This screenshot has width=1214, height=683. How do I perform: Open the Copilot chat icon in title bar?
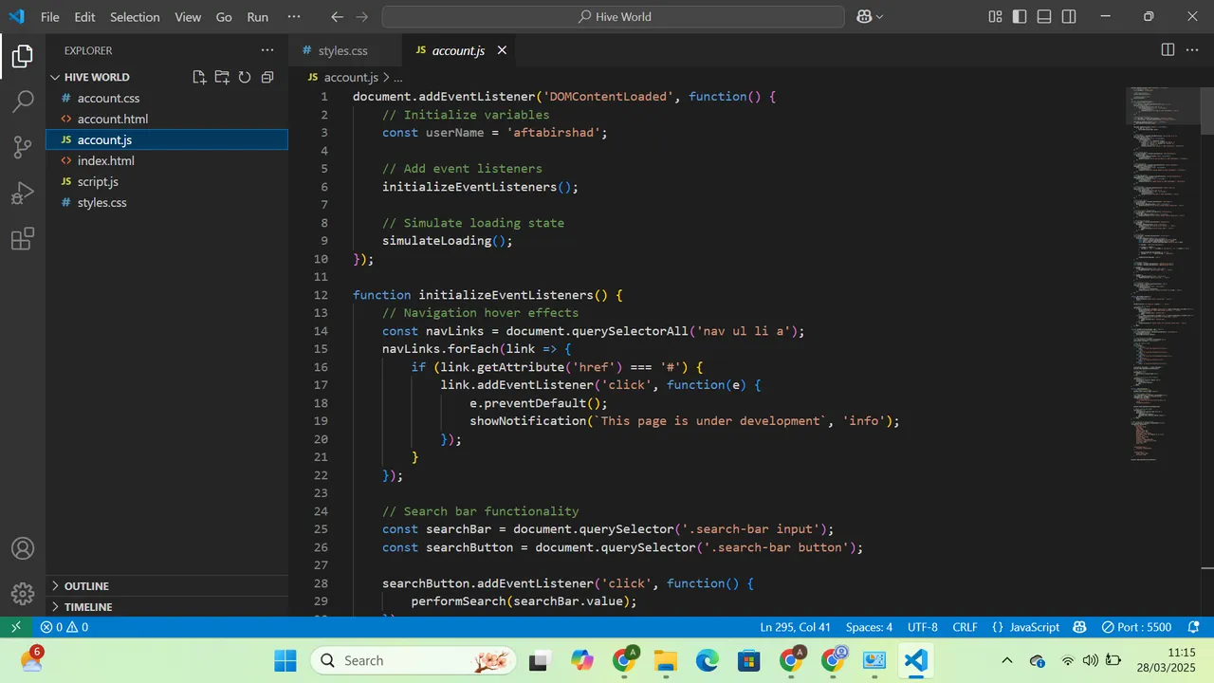point(864,17)
